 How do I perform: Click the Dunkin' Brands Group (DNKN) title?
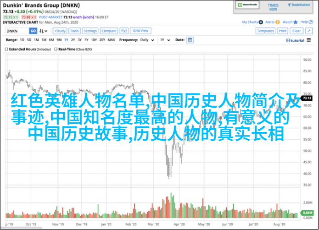41,5
